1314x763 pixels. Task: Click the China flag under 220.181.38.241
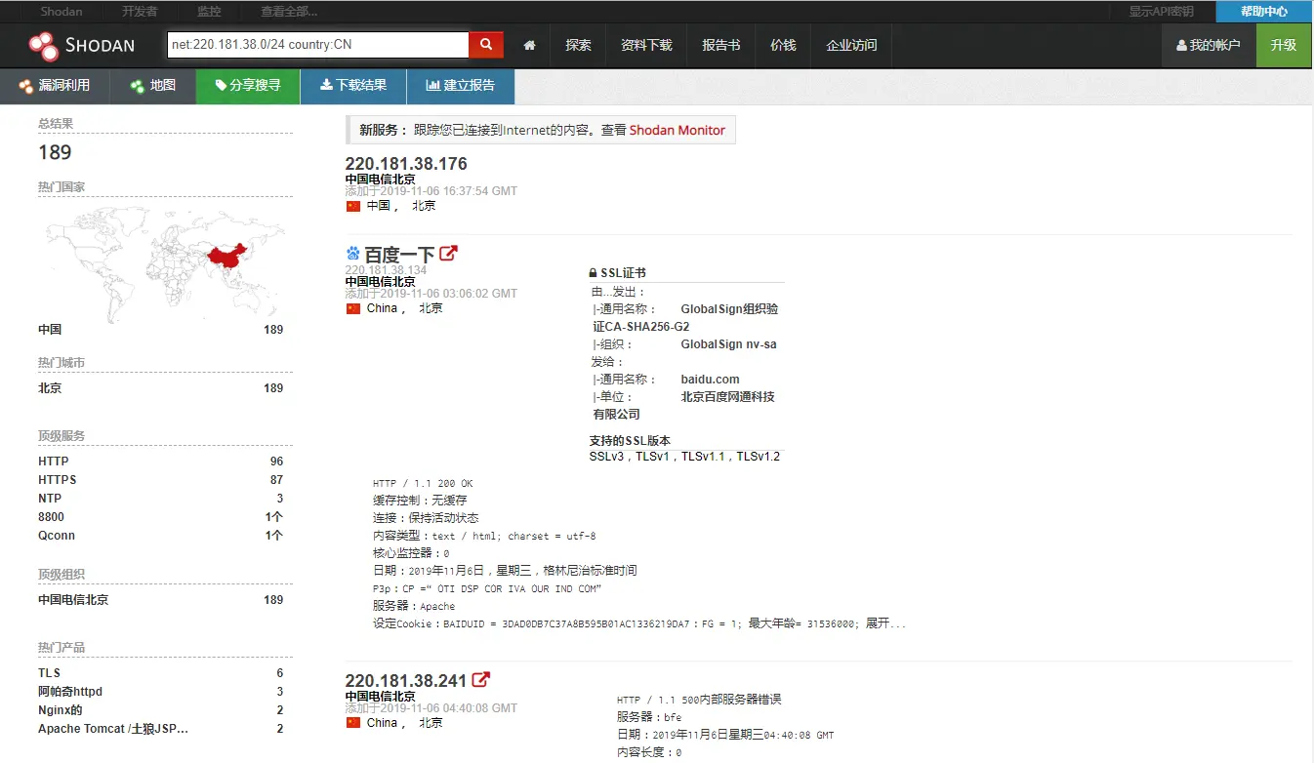[353, 723]
